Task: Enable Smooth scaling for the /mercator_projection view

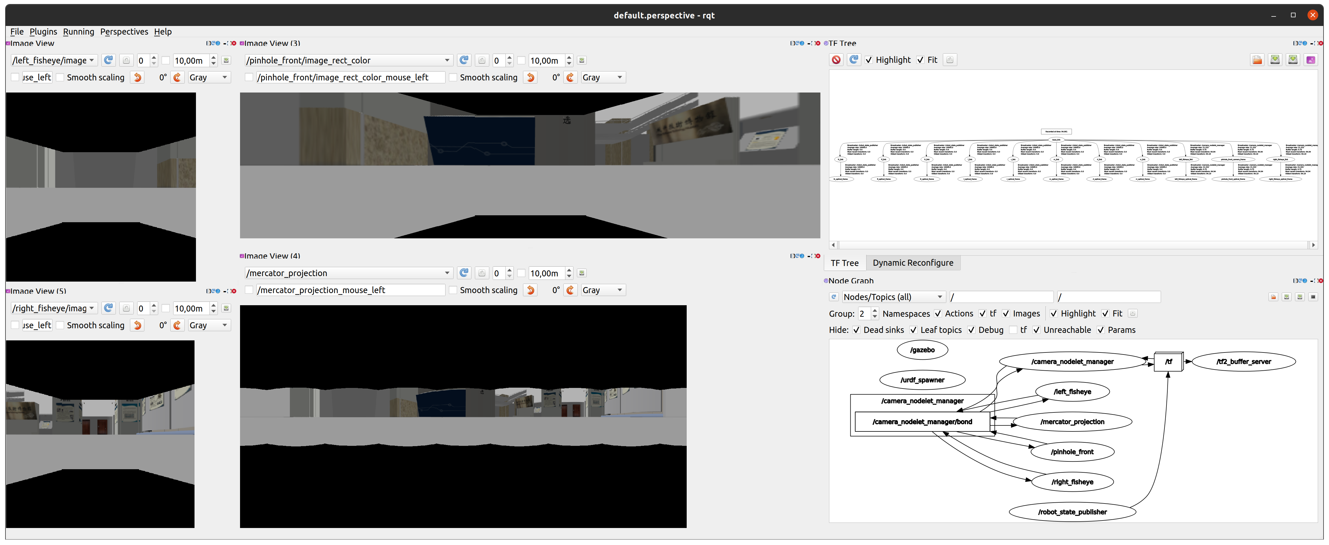Action: (x=454, y=290)
